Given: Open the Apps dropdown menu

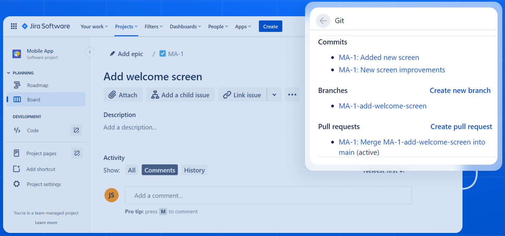Looking at the screenshot, I should tap(243, 26).
